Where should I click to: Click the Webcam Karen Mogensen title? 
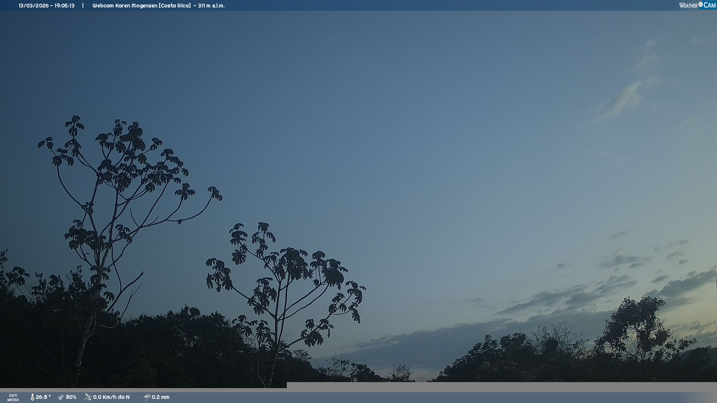tap(125, 6)
